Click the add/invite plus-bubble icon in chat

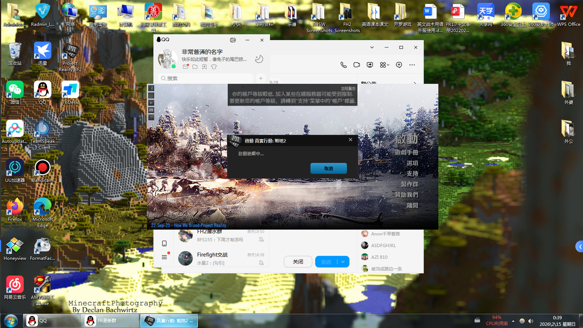point(399,65)
